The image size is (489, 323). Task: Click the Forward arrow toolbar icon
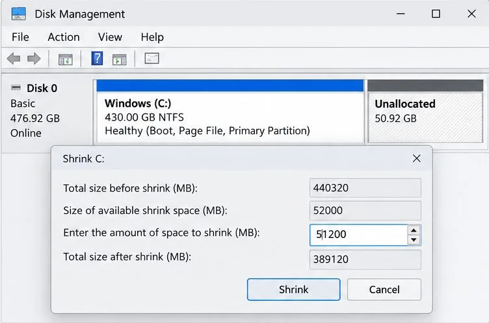click(x=34, y=58)
